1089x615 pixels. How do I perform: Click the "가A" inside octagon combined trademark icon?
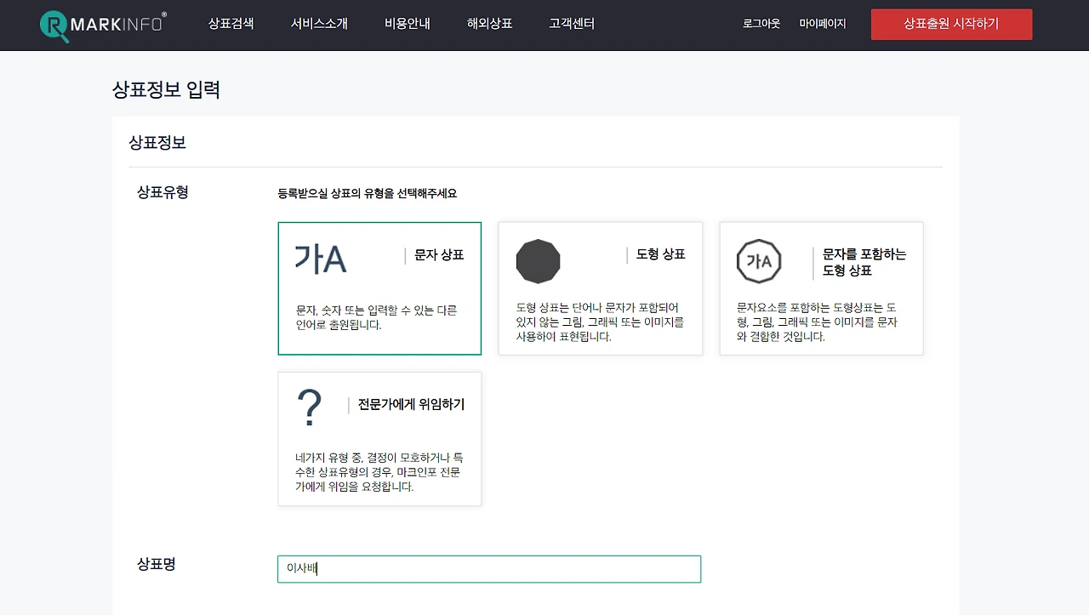point(759,261)
